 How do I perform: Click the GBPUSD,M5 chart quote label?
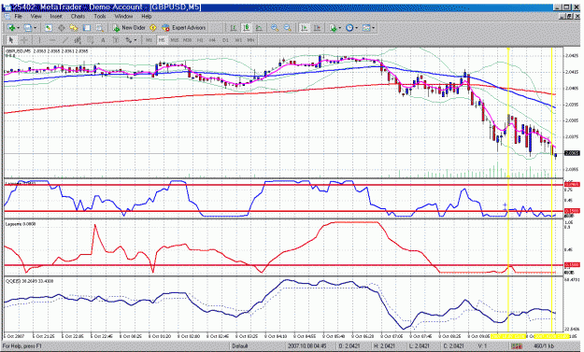click(47, 51)
